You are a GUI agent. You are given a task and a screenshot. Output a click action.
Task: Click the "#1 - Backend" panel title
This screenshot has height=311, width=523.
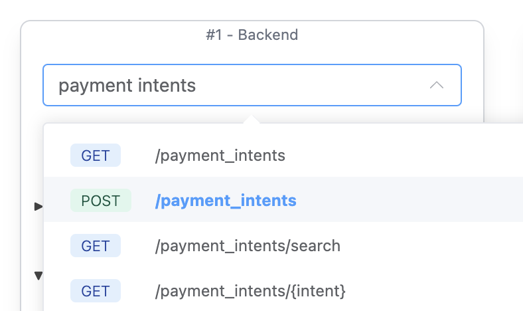pyautogui.click(x=252, y=35)
